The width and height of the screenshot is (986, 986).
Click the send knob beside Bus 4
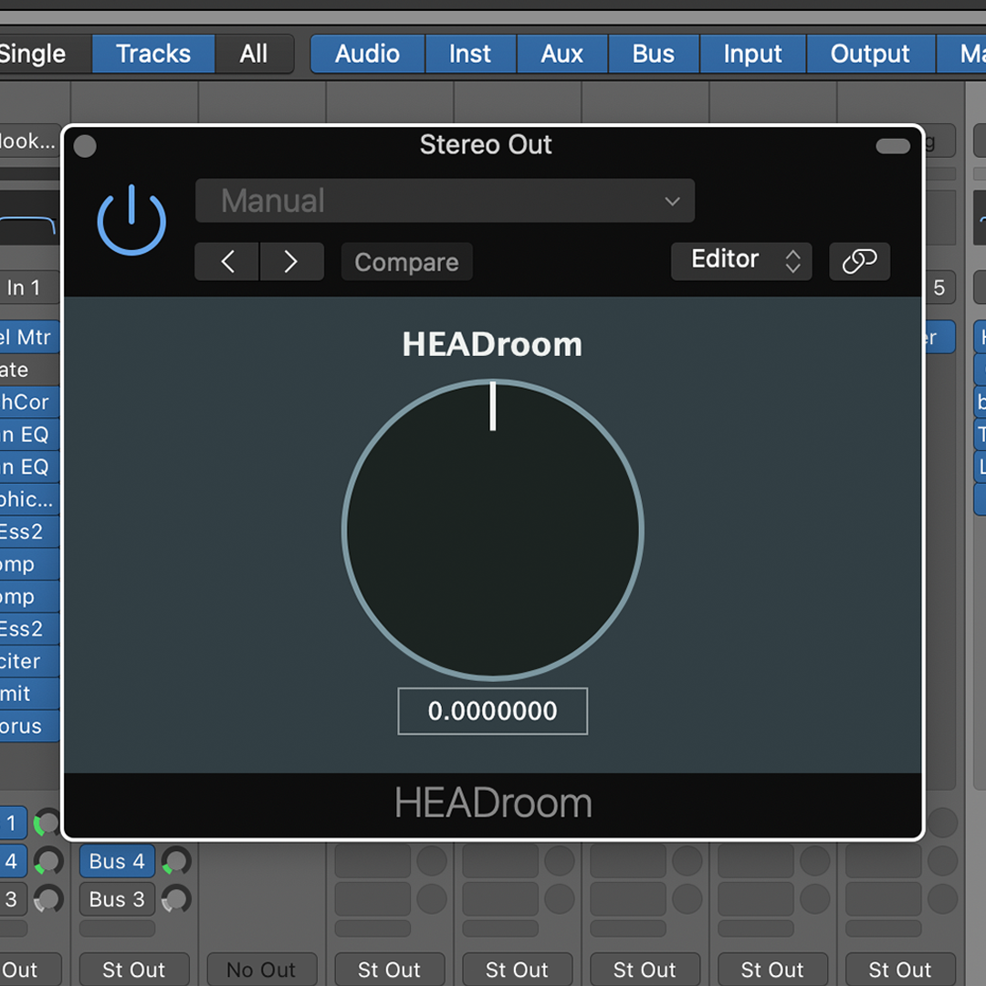tap(175, 861)
